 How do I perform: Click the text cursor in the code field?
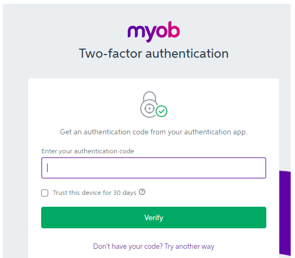tap(48, 168)
